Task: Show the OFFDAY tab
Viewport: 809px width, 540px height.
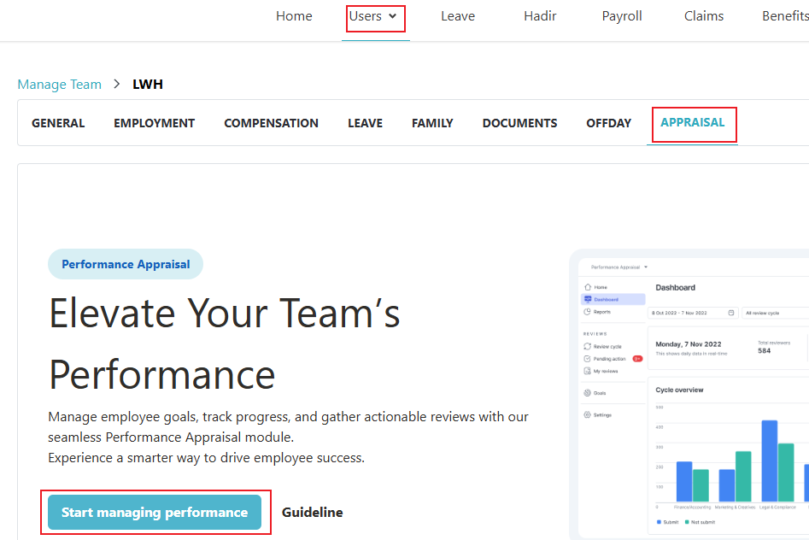Action: point(609,123)
